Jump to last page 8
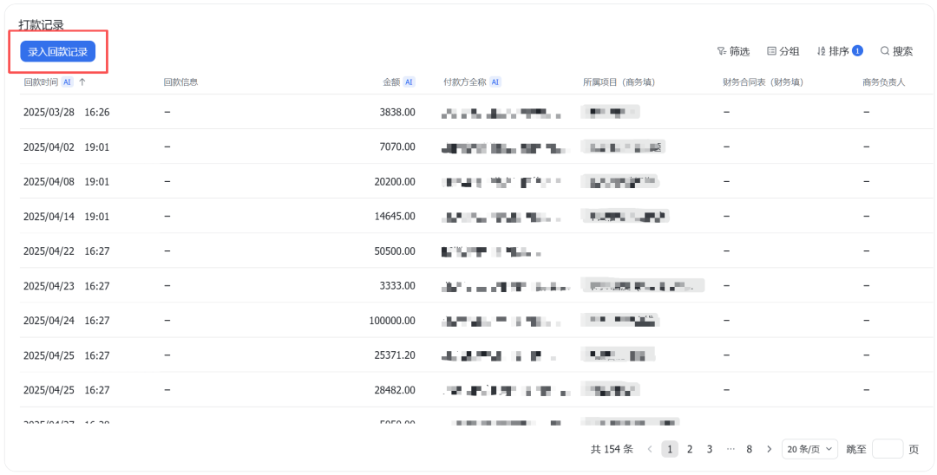Screen dimensions: 937x475 point(749,449)
